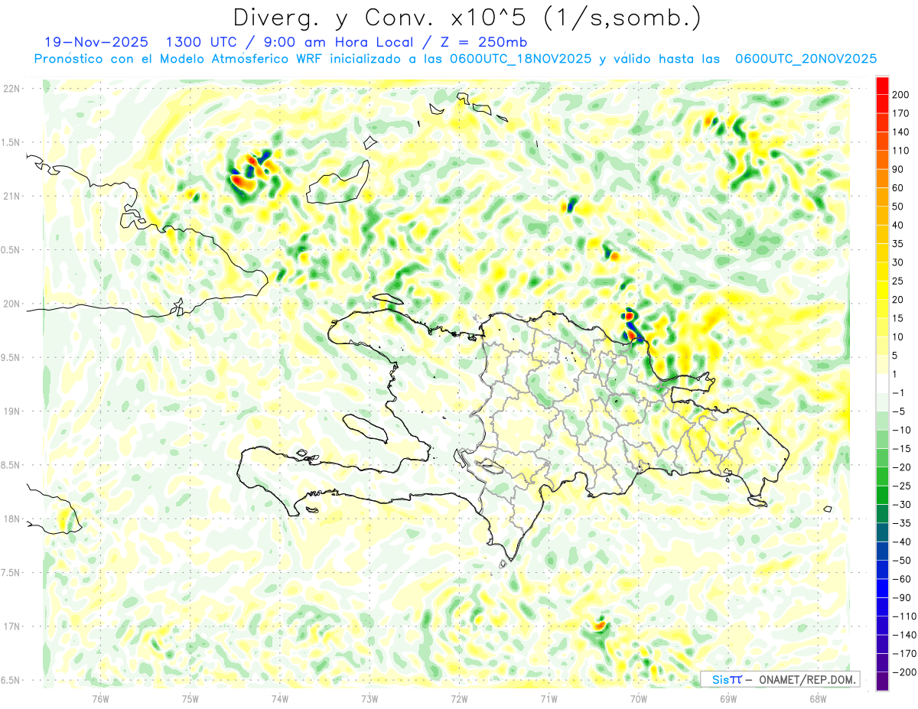Click the 68W longitude label
The image size is (918, 709).
(x=818, y=699)
